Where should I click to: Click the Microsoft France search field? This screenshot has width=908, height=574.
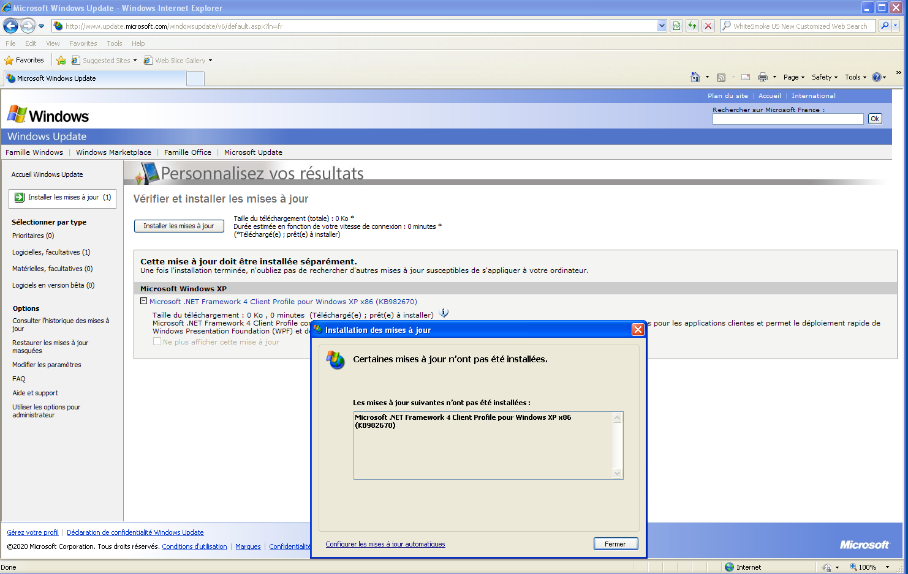(788, 119)
